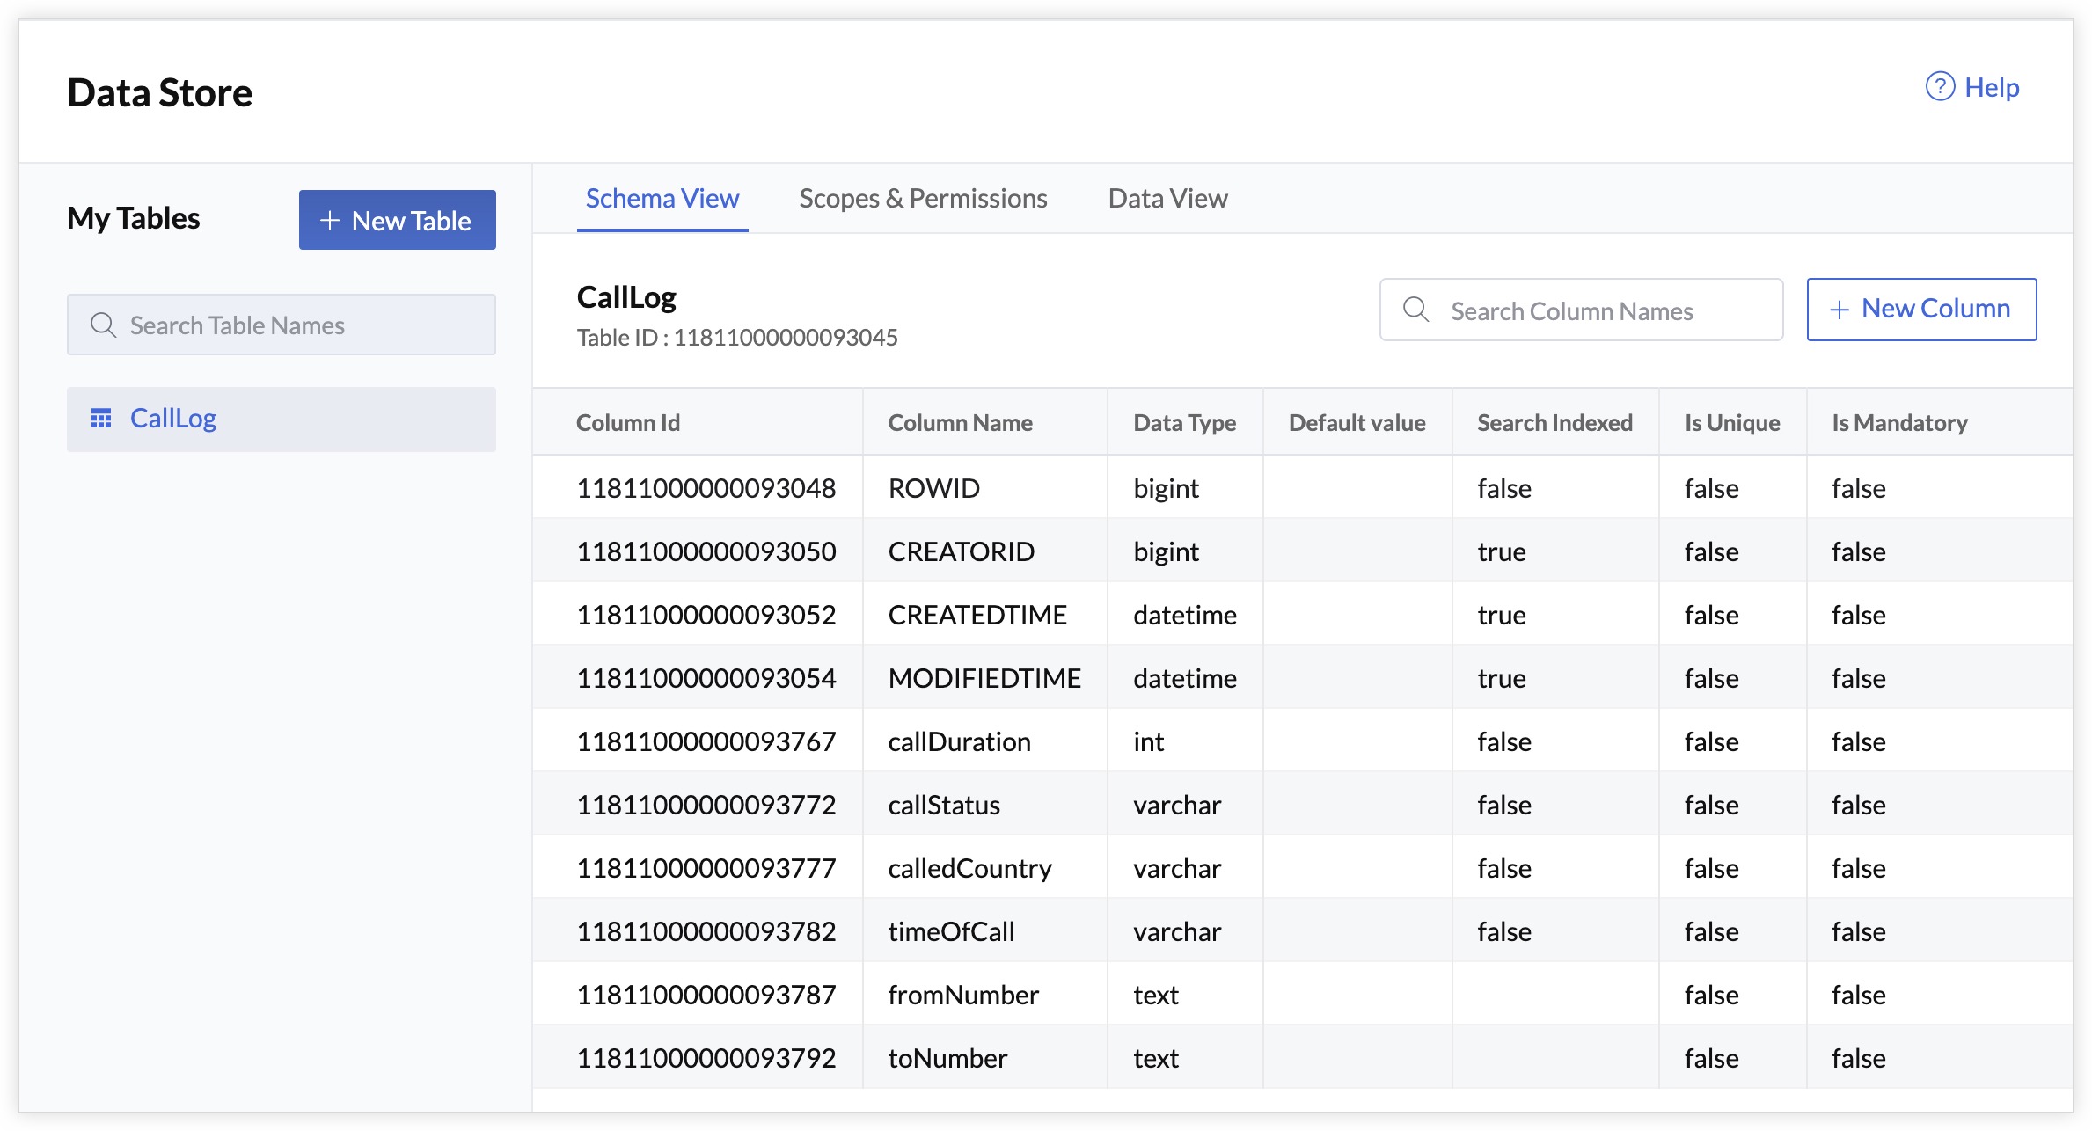Click the Table ID 11811000000093045 text
The image size is (2092, 1131).
[x=737, y=338]
